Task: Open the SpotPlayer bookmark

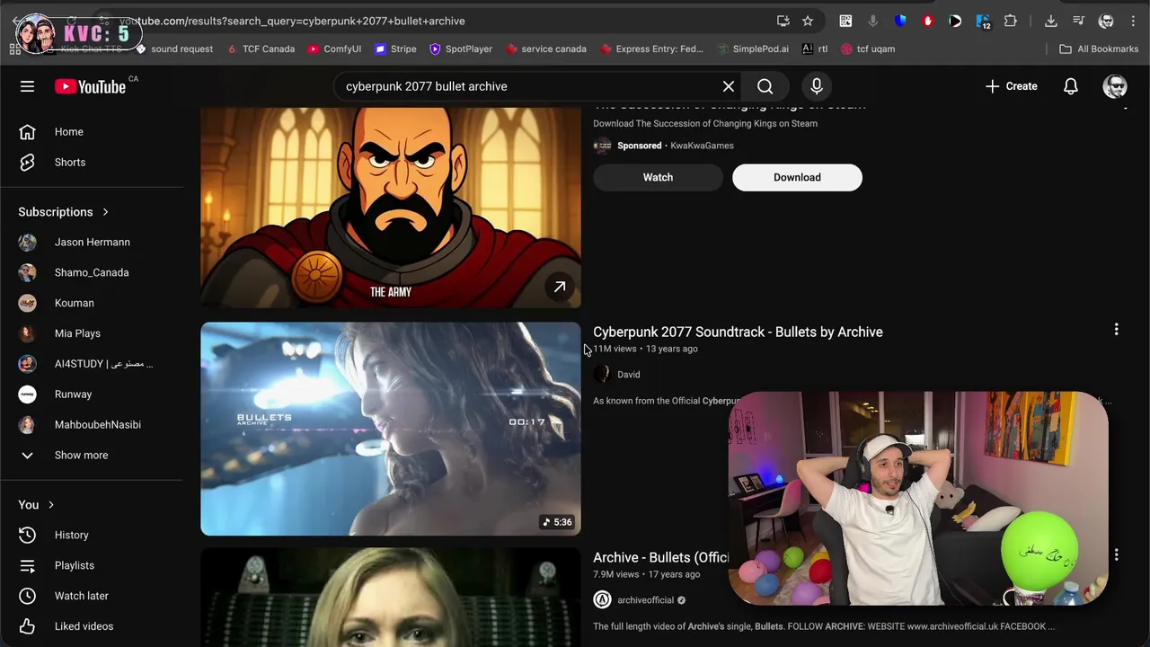Action: coord(461,49)
